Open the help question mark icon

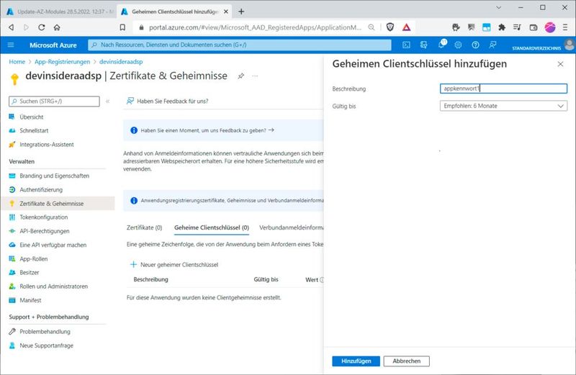click(x=475, y=45)
